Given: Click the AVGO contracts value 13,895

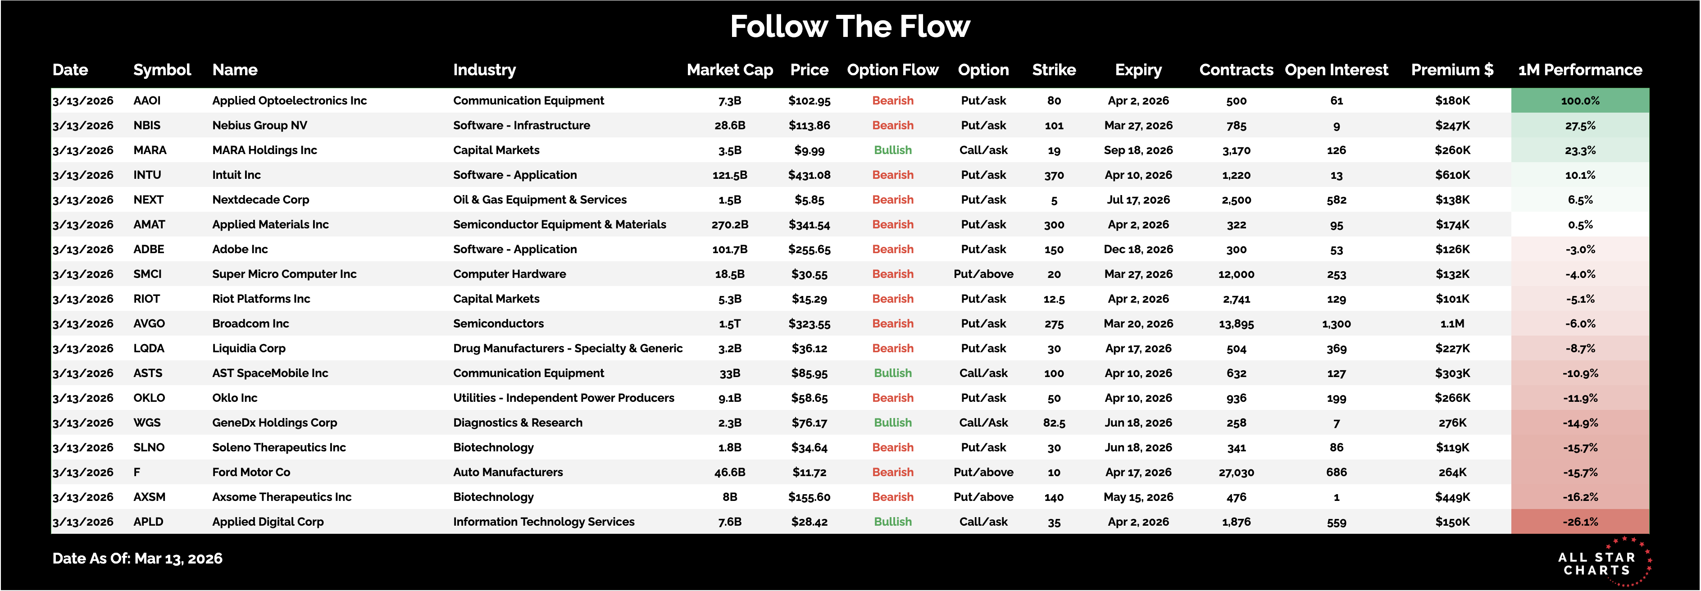Looking at the screenshot, I should [x=1236, y=324].
